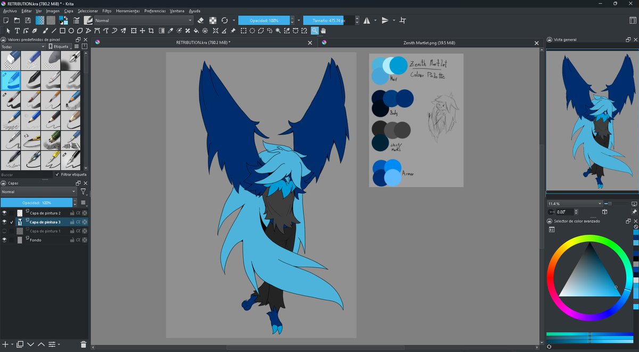Open layer blending mode dropdown in Capas
This screenshot has width=639, height=352.
pyautogui.click(x=39, y=192)
